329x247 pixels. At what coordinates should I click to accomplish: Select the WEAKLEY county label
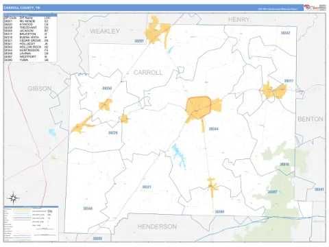(105, 32)
